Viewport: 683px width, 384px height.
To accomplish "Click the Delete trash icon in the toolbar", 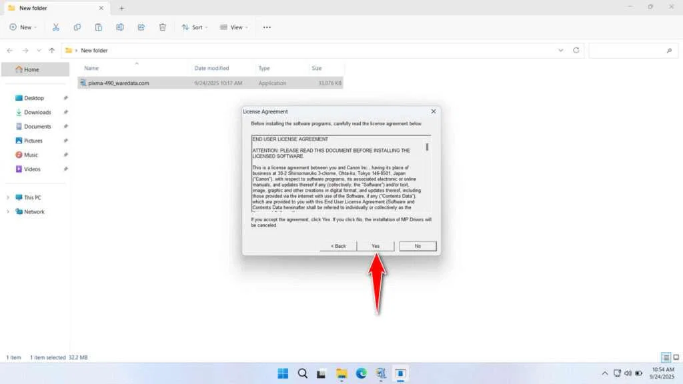I will (162, 27).
